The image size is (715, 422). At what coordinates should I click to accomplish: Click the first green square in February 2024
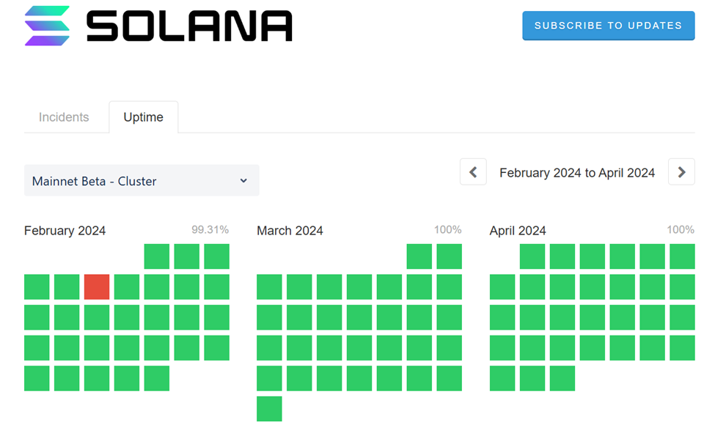156,256
